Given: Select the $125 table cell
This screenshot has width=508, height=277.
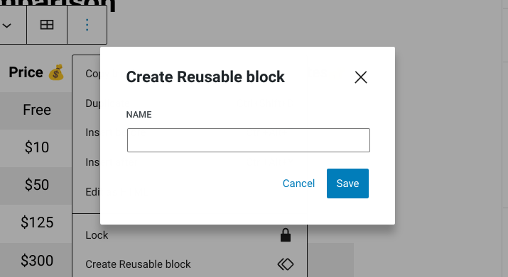Looking at the screenshot, I should pos(36,223).
